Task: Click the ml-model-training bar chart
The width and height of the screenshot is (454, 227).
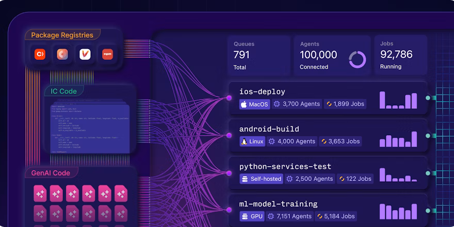Action: point(398,212)
